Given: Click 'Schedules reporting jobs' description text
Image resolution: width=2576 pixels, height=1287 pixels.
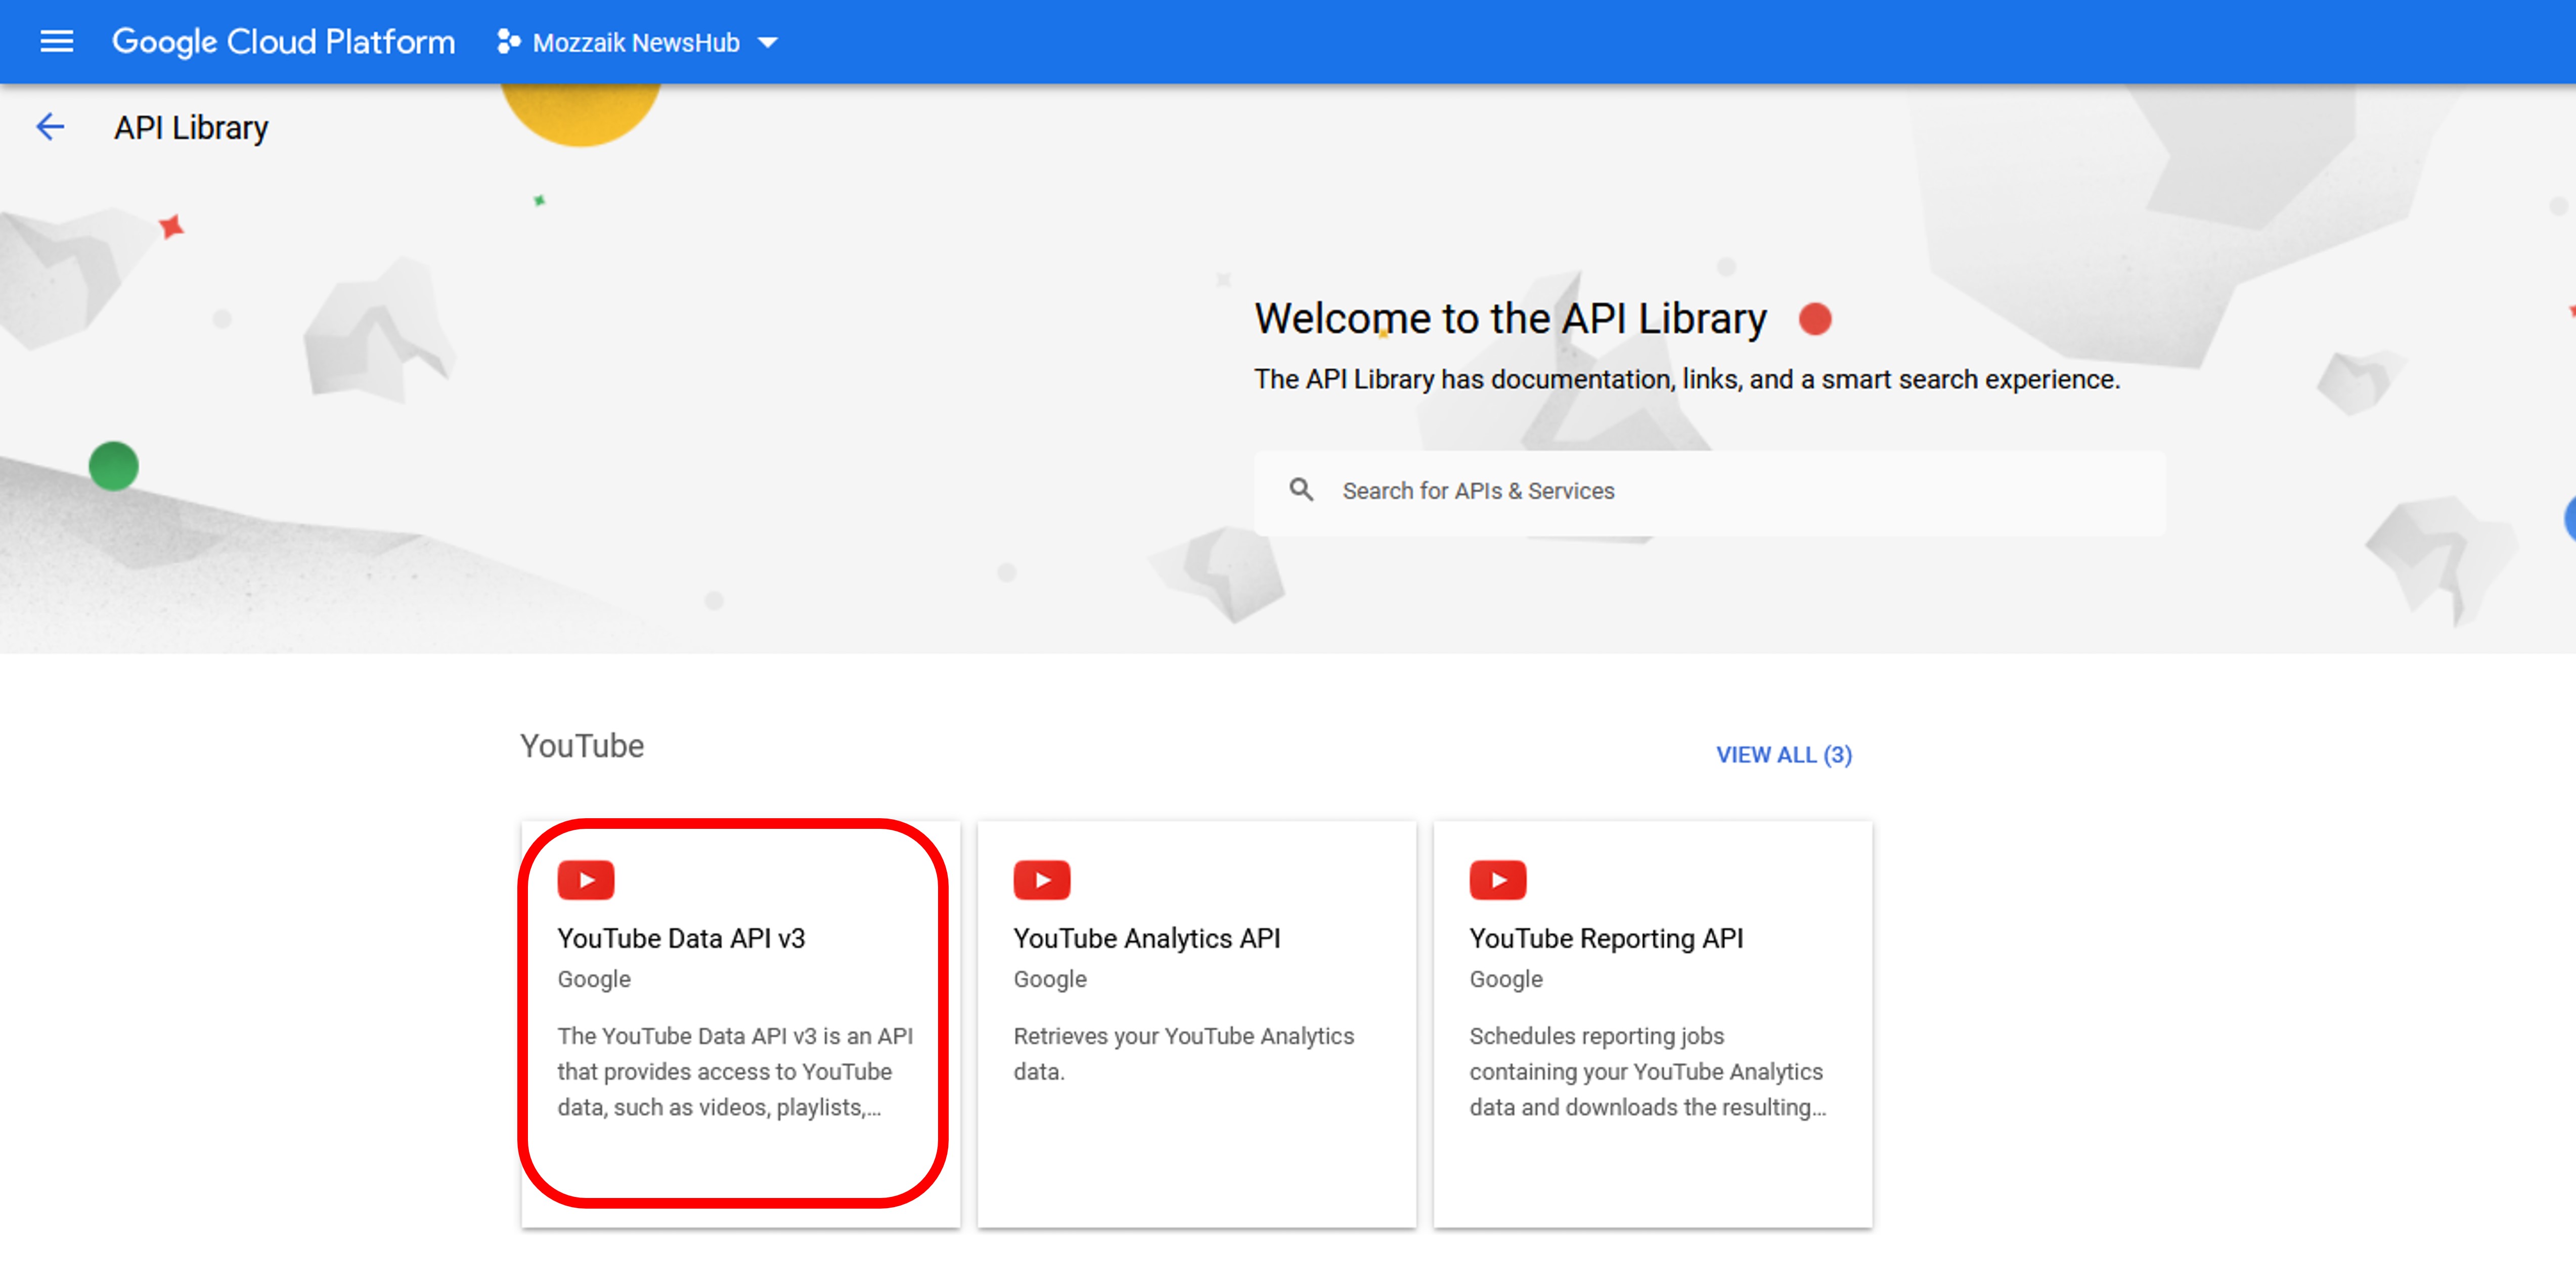Looking at the screenshot, I should click(1648, 1072).
